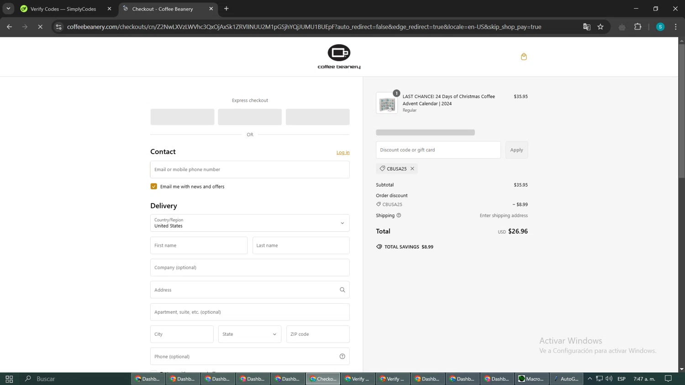Toggle Email me with news and offers
Image resolution: width=685 pixels, height=385 pixels.
(x=154, y=187)
